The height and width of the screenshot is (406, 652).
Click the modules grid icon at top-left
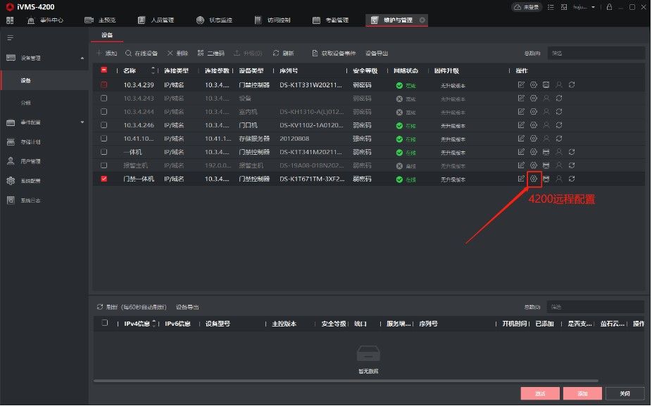coord(10,20)
